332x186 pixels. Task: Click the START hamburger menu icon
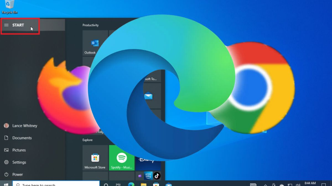6,25
